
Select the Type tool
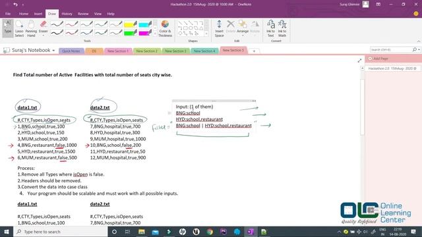[8, 28]
